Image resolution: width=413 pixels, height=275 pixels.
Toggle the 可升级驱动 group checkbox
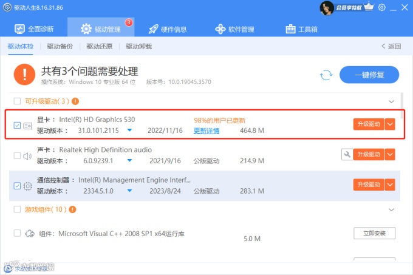[17, 101]
